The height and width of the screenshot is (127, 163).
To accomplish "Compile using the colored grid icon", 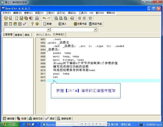I will point(6,24).
